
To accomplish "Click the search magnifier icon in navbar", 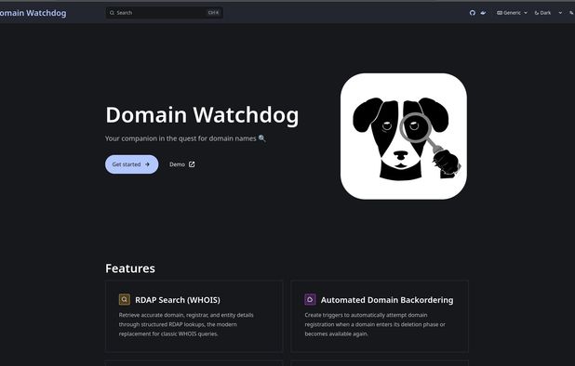I will pos(113,13).
